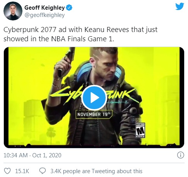Click the reply speech bubble icon
Image resolution: width=188 pixels, height=177 pixels.
tap(43, 171)
